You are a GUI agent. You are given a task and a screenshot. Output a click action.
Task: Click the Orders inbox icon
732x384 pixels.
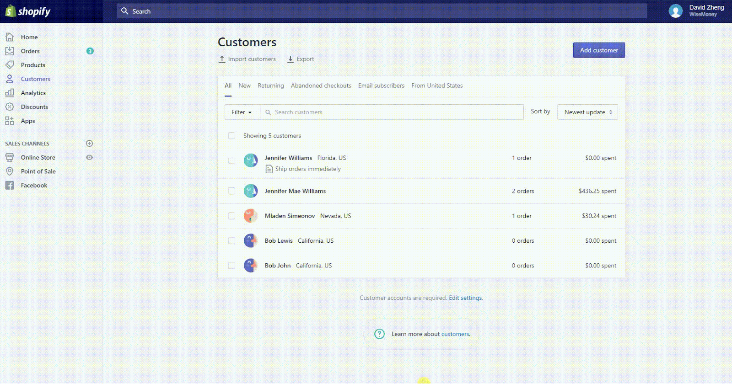pyautogui.click(x=10, y=51)
